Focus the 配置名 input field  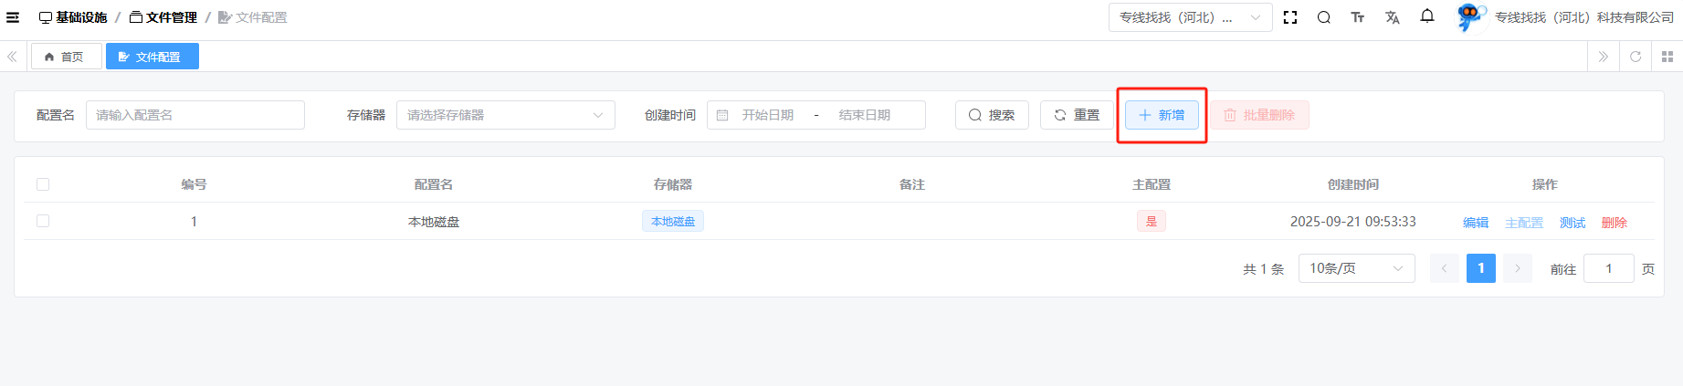click(195, 115)
